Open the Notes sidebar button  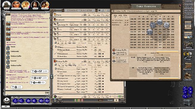[188, 66]
